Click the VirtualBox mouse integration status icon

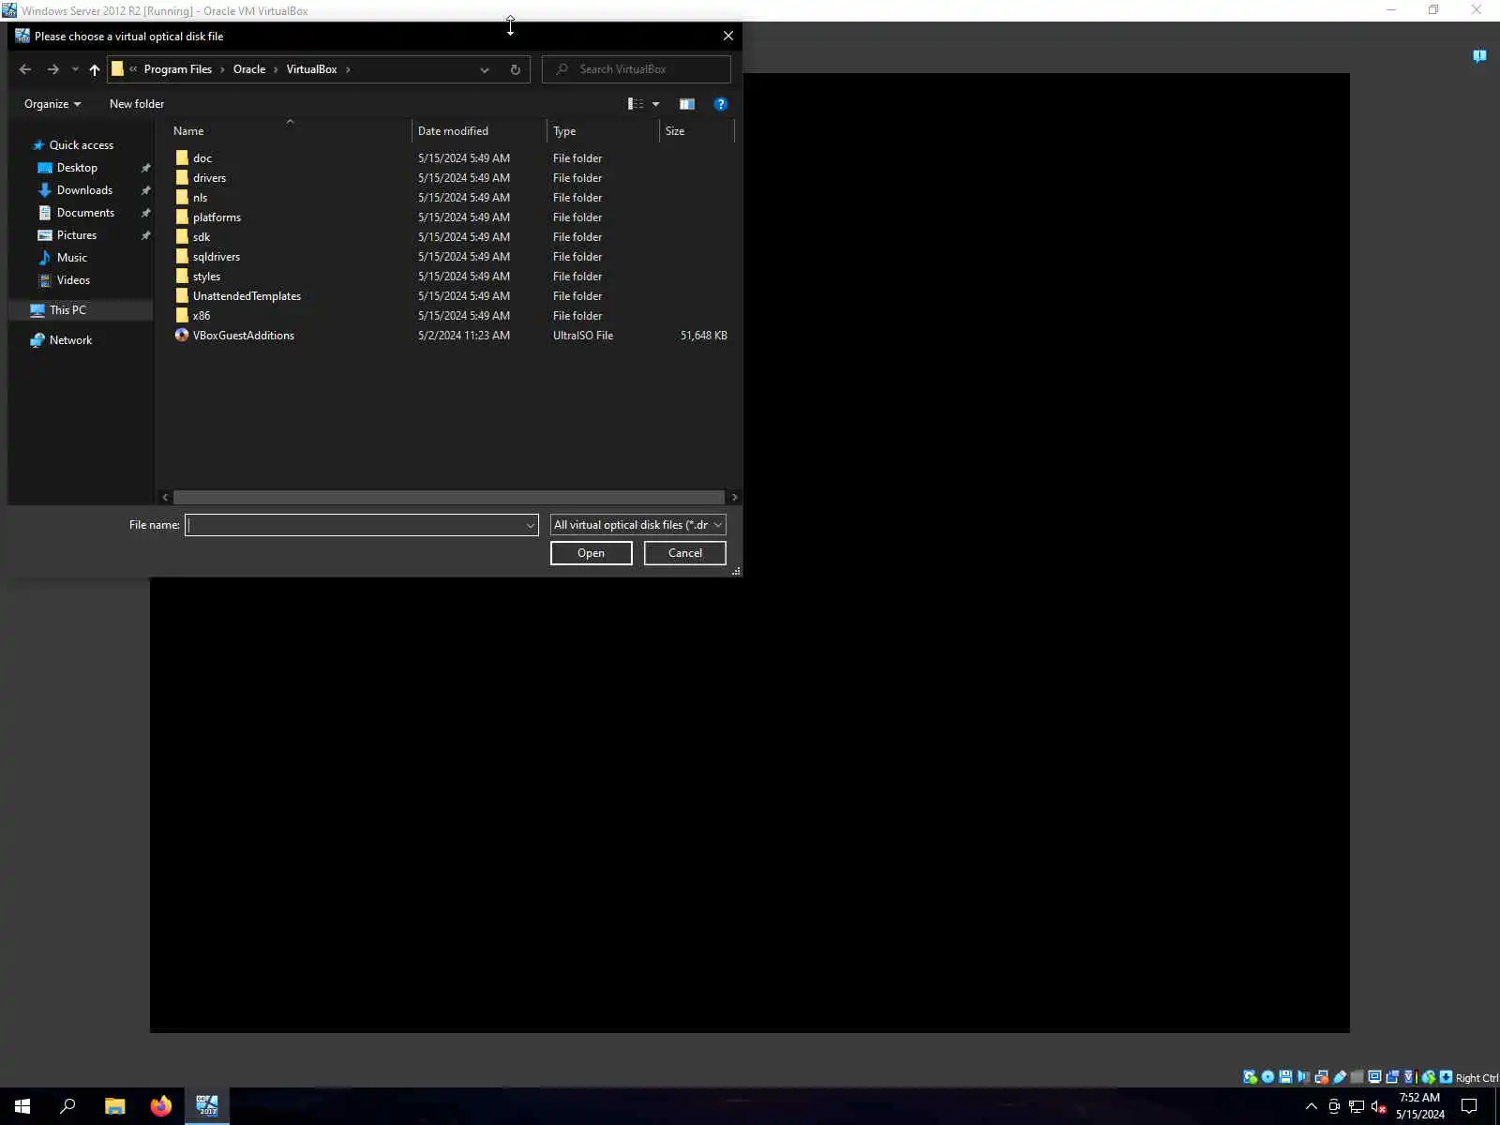click(1428, 1077)
